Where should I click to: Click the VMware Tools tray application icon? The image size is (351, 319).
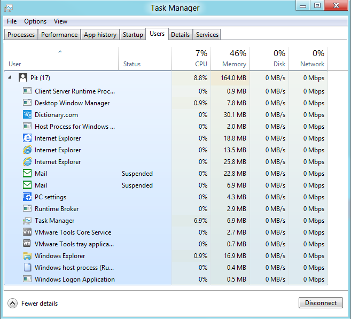pyautogui.click(x=27, y=243)
